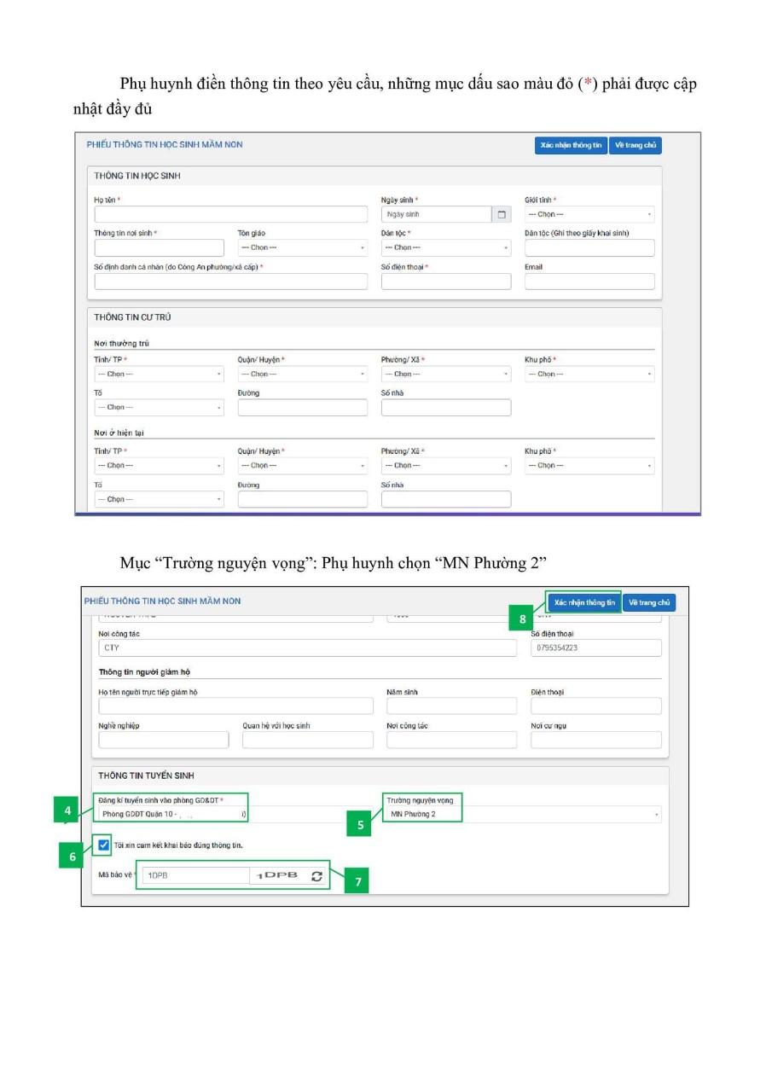Open Tổ dropdown under Nơi thường trú

click(159, 407)
